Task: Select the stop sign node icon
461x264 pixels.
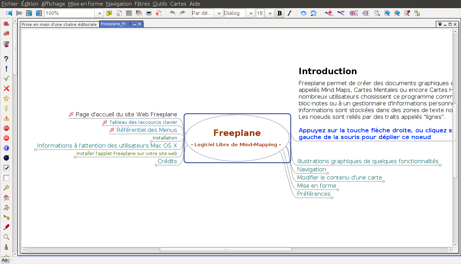Action: point(6,128)
